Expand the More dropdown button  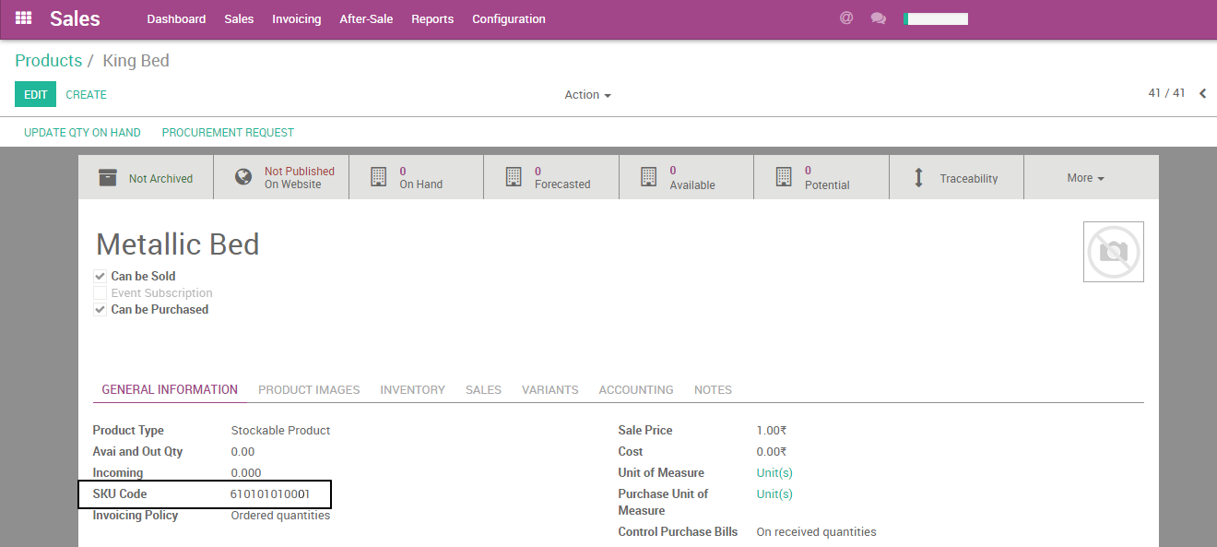(1085, 178)
